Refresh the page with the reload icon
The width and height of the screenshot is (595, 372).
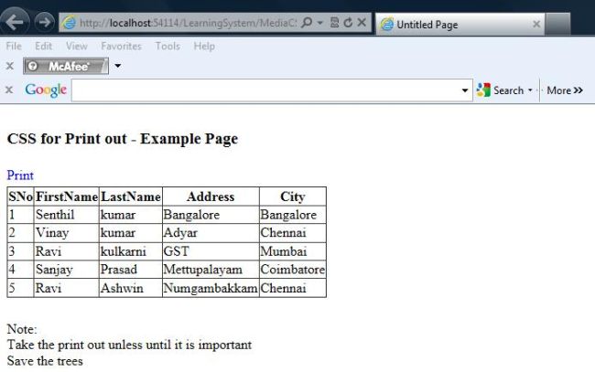(348, 23)
